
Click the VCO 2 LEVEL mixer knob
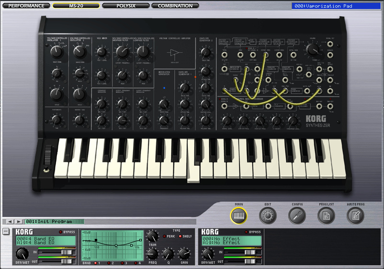[x=102, y=75]
